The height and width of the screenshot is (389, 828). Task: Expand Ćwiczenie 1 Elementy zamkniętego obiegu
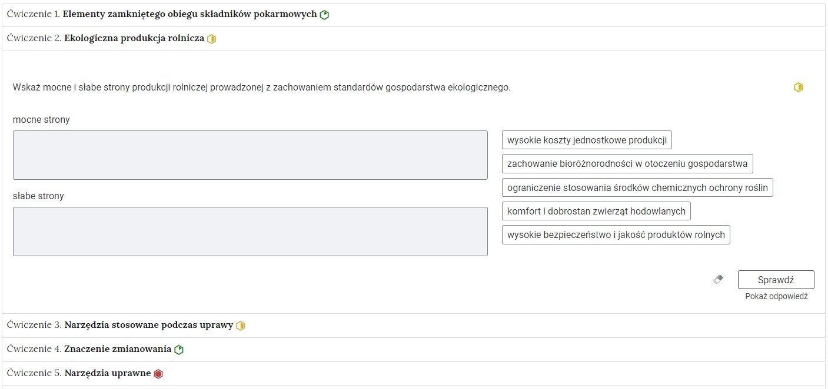[x=414, y=15]
